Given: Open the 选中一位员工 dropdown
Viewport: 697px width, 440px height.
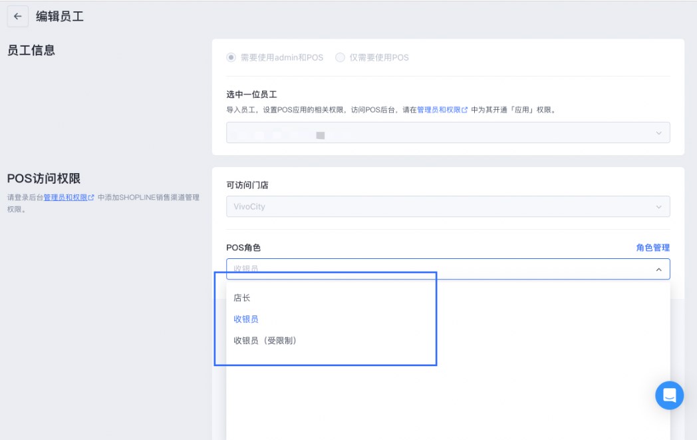Looking at the screenshot, I should click(448, 132).
